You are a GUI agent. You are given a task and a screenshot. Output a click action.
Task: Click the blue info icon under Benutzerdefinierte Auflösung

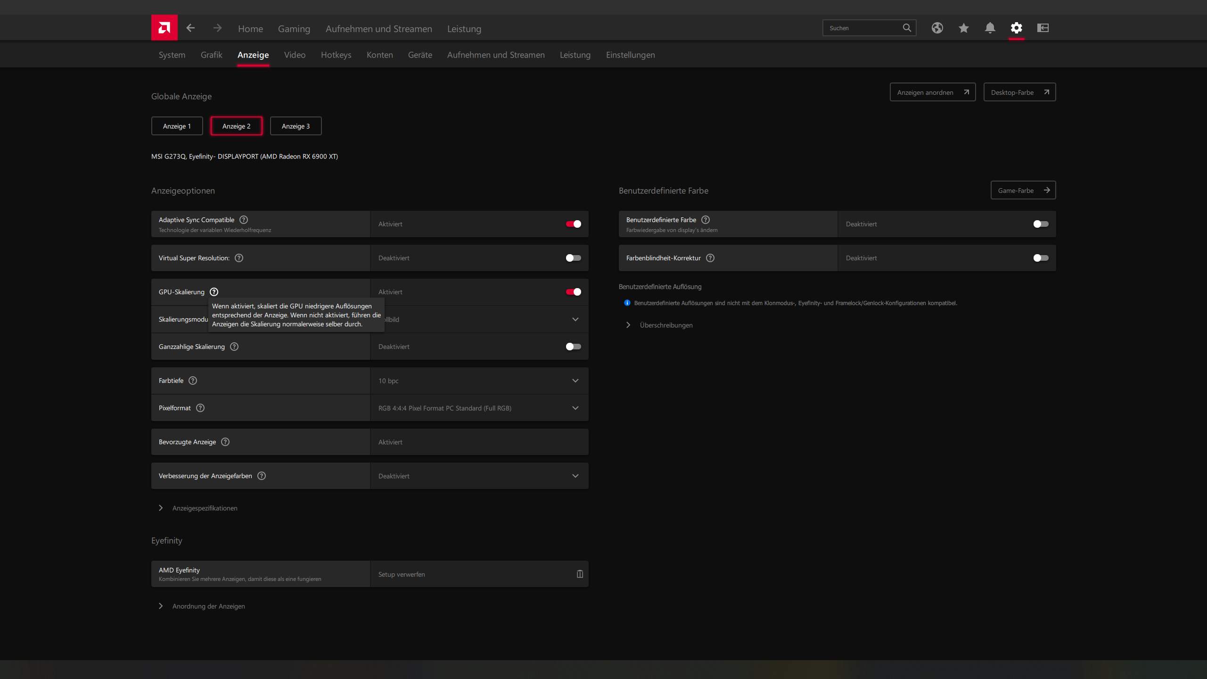pyautogui.click(x=627, y=303)
